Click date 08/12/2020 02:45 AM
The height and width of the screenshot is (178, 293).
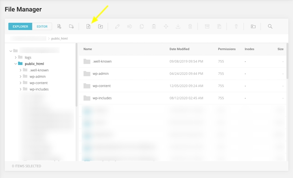(186, 98)
